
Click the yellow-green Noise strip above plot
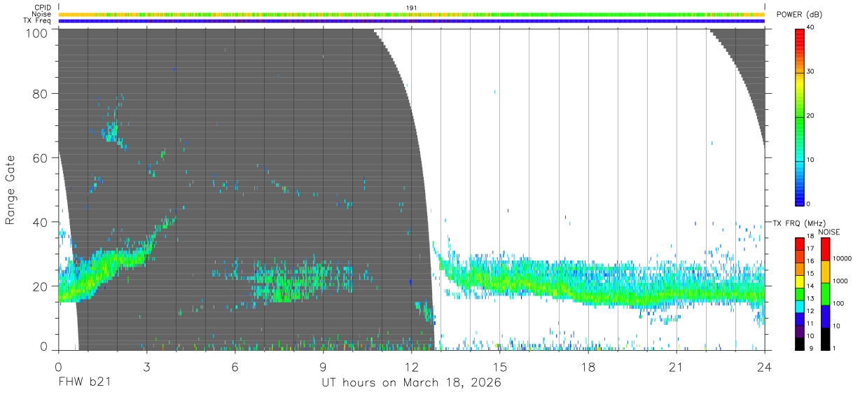click(412, 14)
